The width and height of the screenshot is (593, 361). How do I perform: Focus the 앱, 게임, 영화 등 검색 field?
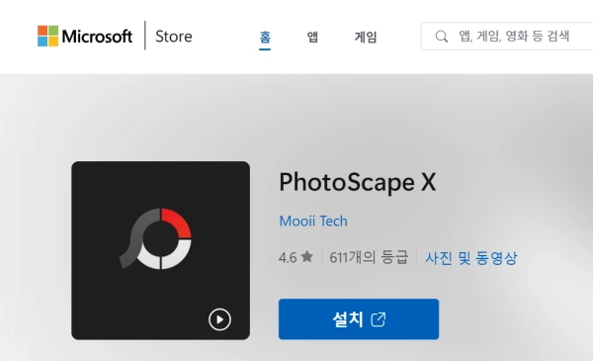coord(507,37)
